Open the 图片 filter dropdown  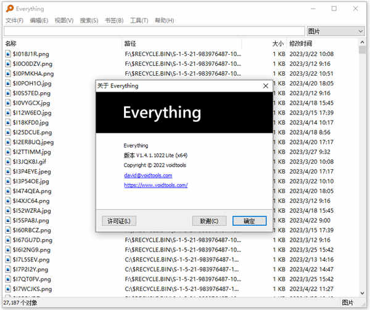pyautogui.click(x=336, y=31)
